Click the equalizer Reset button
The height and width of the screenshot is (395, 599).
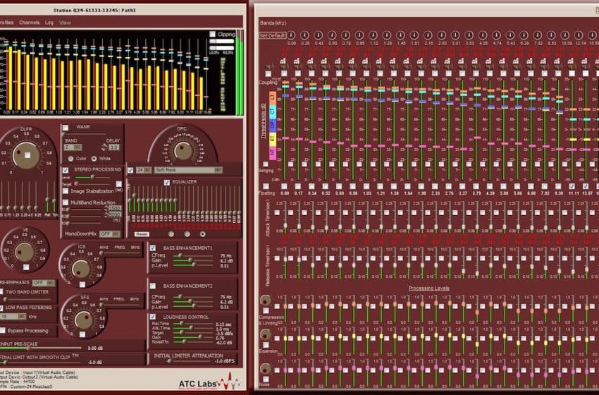click(142, 233)
